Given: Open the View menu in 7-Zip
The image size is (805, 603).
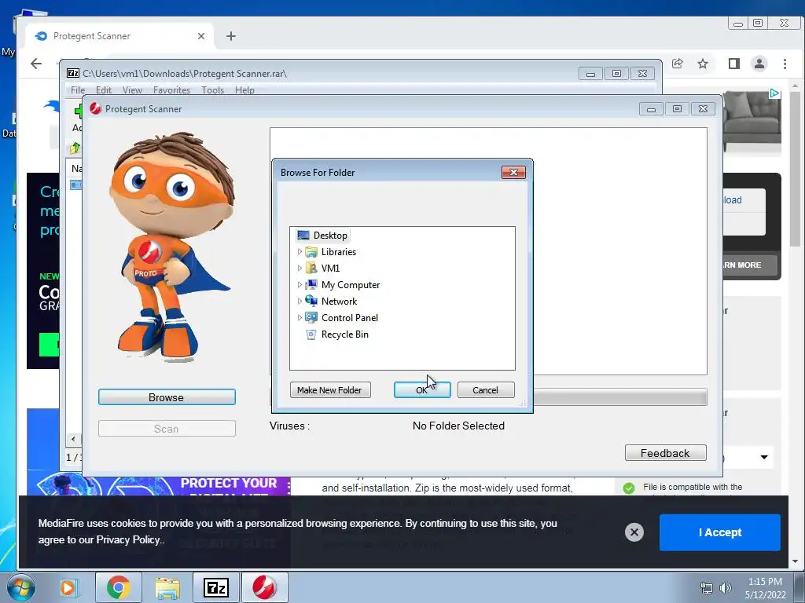Looking at the screenshot, I should pyautogui.click(x=132, y=90).
